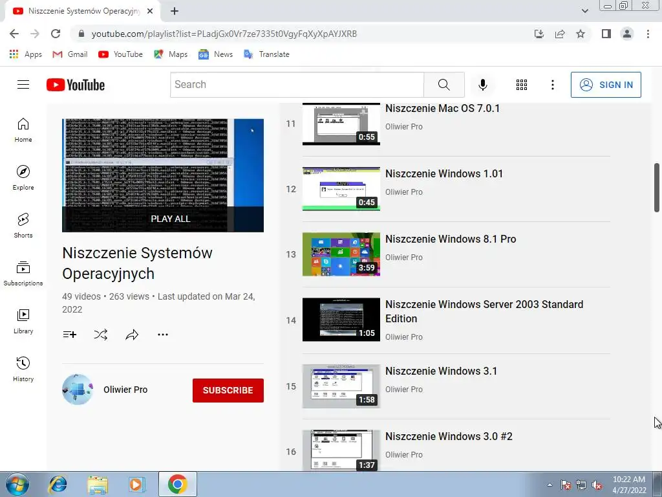Open video Niszczenie Windows 3.1

coord(441,371)
